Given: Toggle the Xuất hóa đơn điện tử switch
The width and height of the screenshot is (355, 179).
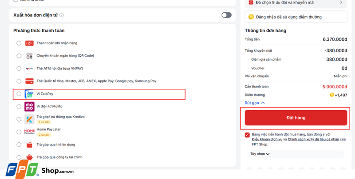Looking at the screenshot, I should tap(226, 15).
